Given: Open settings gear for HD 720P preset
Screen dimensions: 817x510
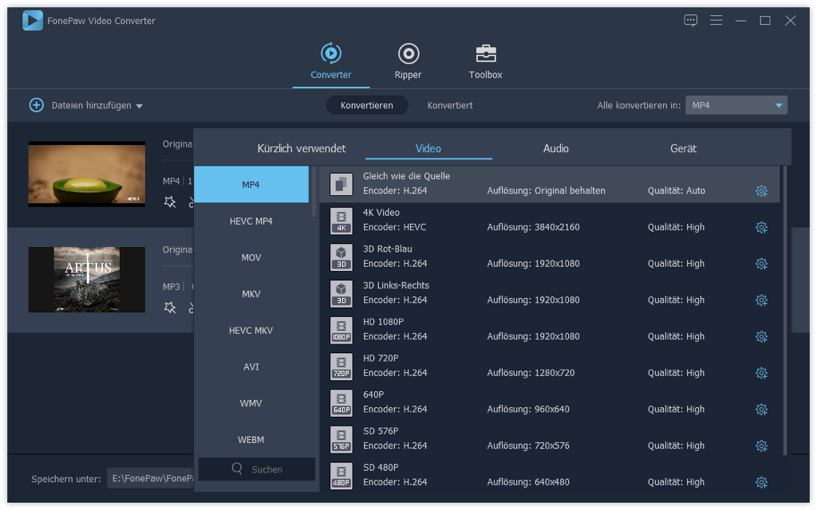Looking at the screenshot, I should [x=761, y=373].
